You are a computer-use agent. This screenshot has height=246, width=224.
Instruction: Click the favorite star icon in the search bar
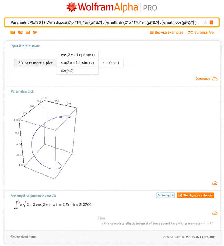point(205,22)
